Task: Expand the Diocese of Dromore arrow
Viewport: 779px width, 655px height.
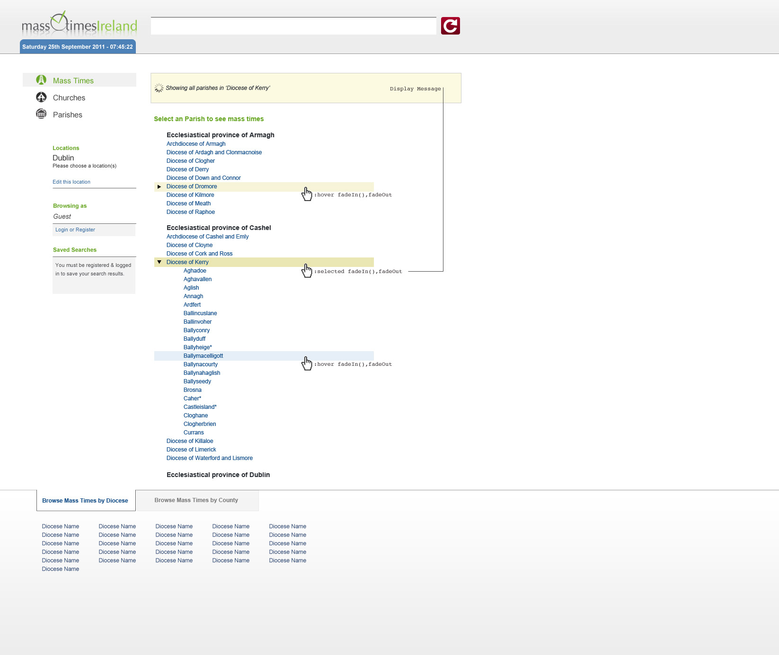Action: pos(159,186)
